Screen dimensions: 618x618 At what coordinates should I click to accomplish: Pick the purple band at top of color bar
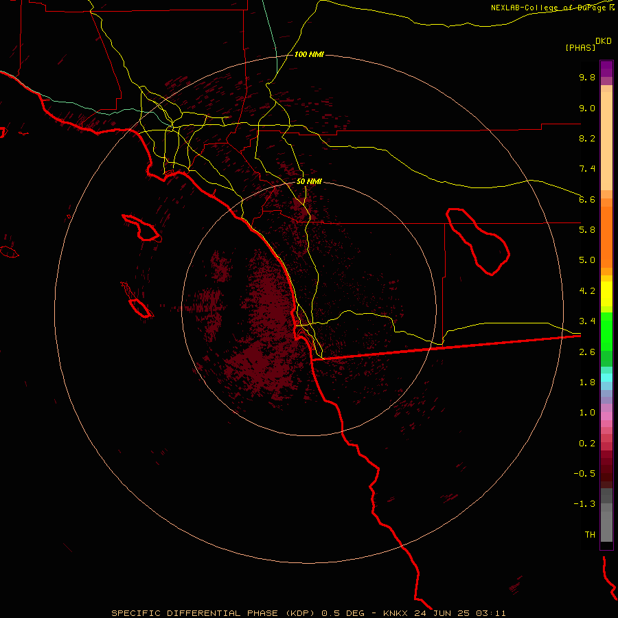[606, 69]
